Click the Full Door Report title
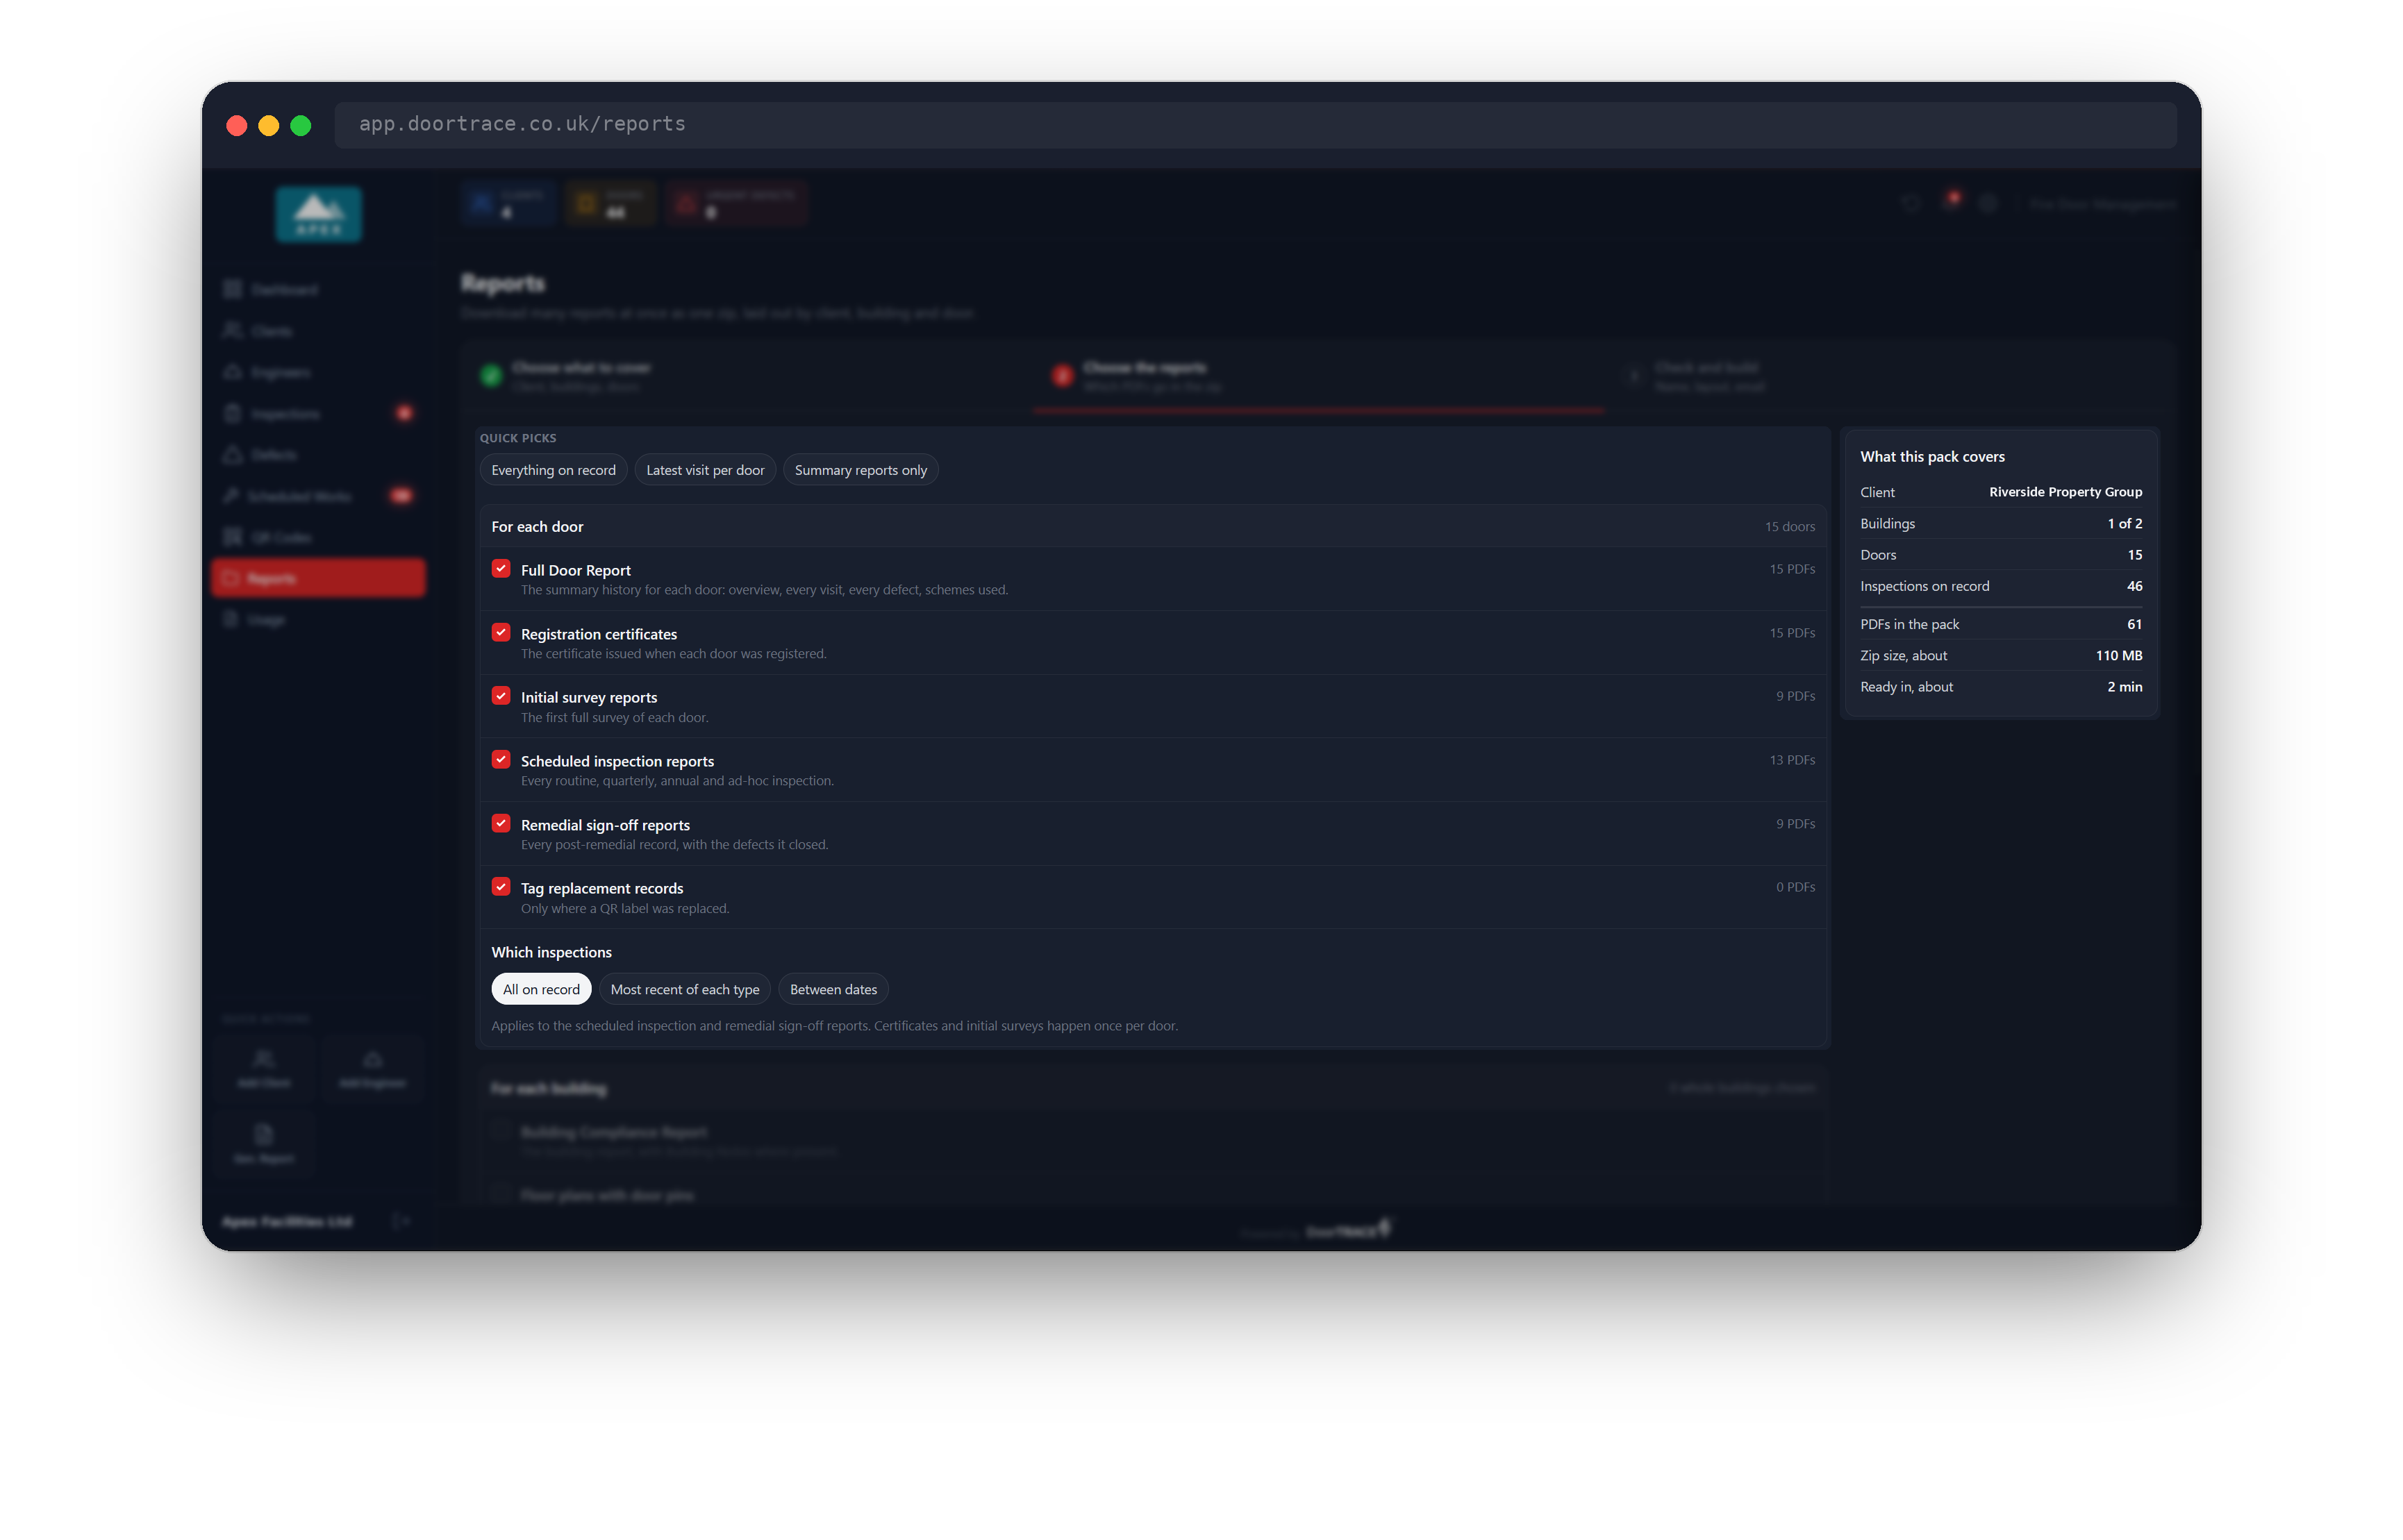 point(575,570)
